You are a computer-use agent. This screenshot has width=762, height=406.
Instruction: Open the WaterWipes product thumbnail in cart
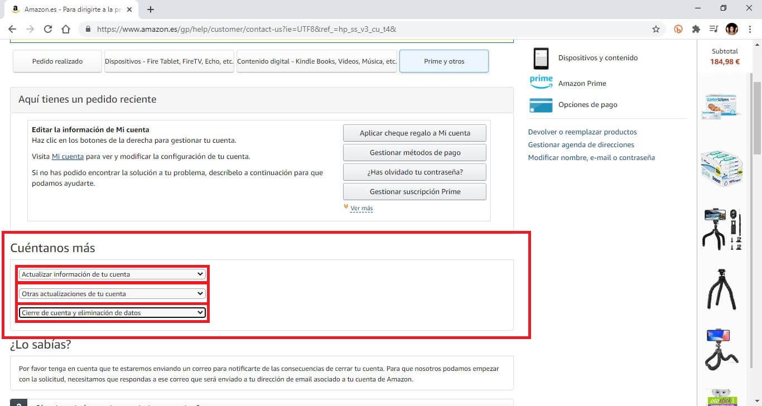721,106
